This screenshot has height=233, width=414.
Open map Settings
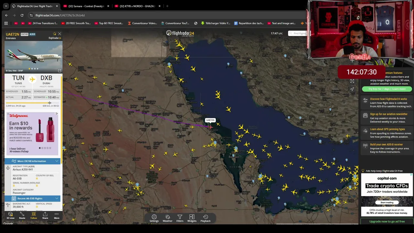(154, 218)
